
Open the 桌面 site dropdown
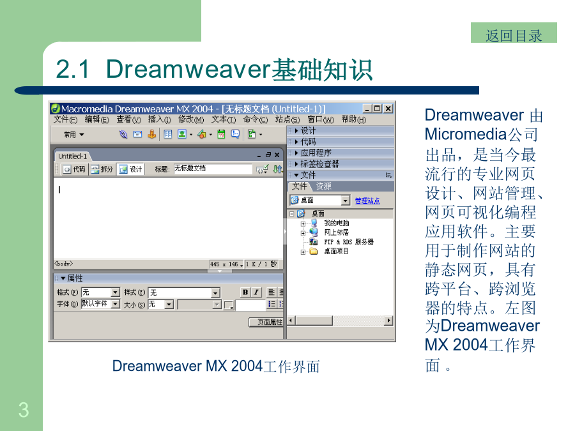[345, 200]
